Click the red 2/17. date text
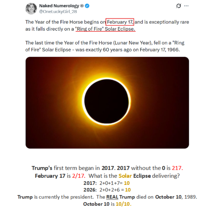This screenshot has height=210, width=215. [79, 176]
